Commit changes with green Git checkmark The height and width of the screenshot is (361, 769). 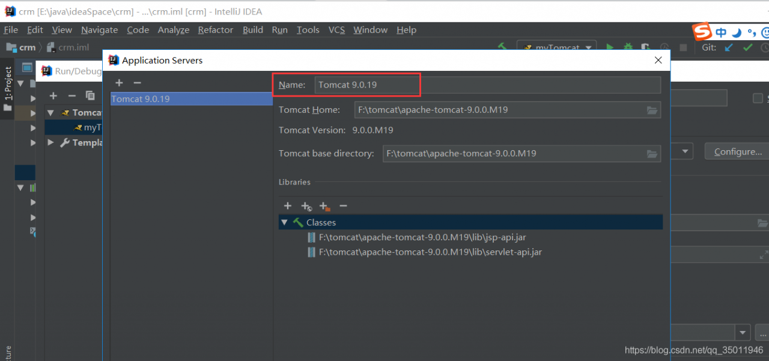coord(748,47)
